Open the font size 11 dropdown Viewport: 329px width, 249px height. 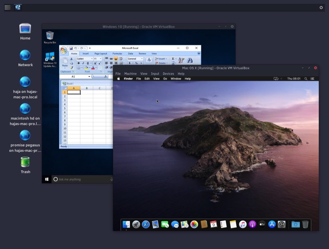[x=100, y=59]
